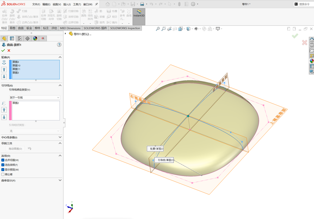Open 引导线感应类型 dropdown 到下一引线
The height and width of the screenshot is (219, 314).
point(35,98)
